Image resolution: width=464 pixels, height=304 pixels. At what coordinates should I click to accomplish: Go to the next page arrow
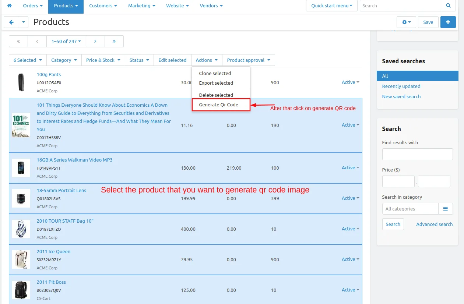(x=95, y=41)
